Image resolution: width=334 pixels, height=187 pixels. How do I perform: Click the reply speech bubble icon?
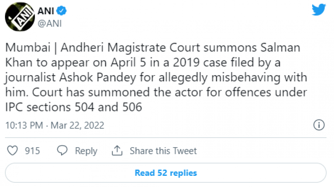pyautogui.click(x=62, y=150)
